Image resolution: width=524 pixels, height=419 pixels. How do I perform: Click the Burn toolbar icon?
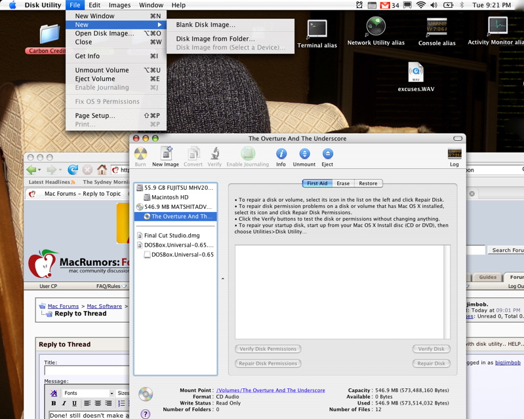140,154
